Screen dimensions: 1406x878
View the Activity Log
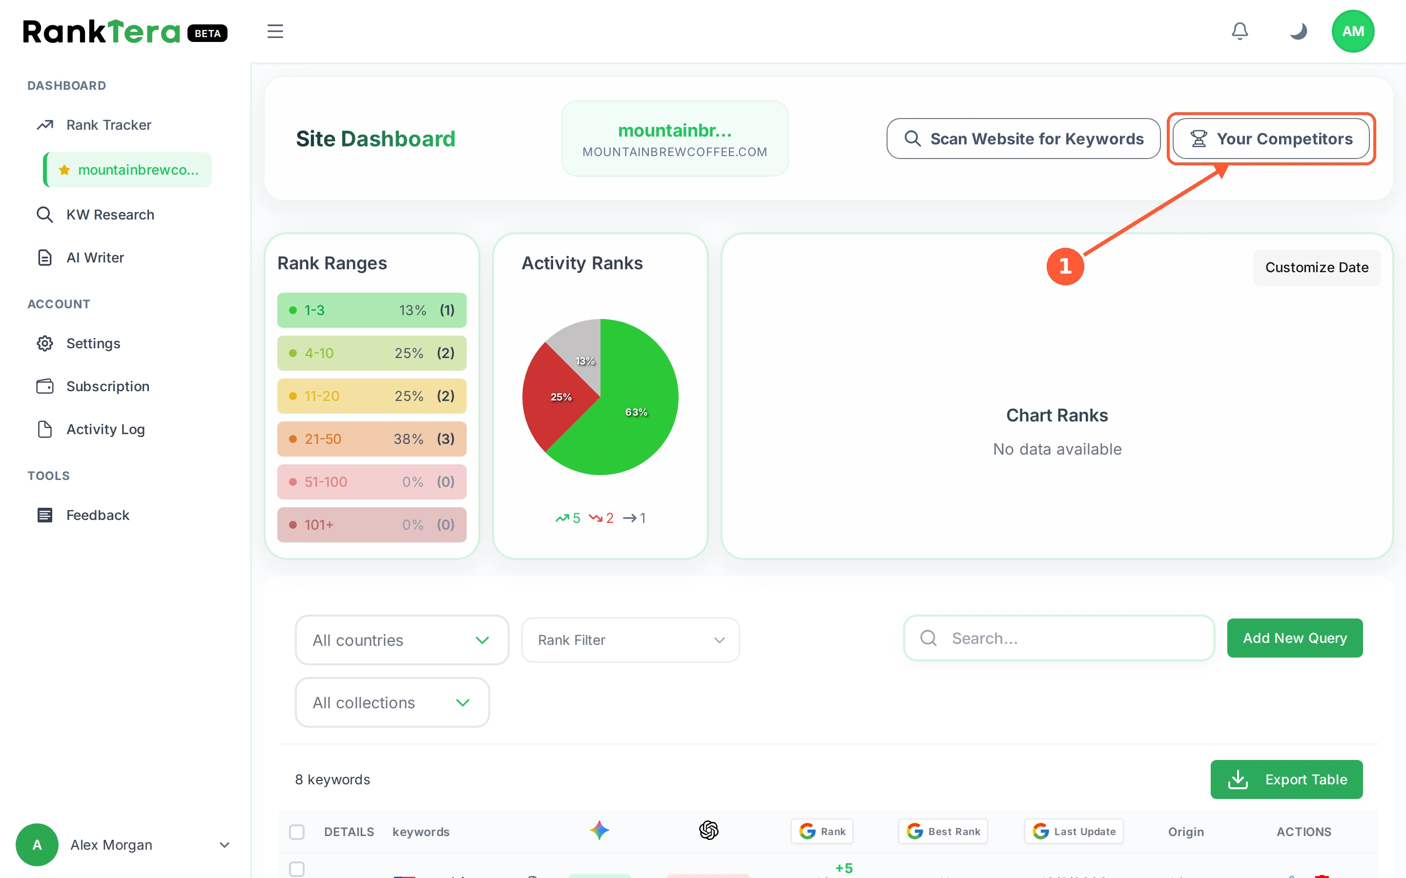(106, 429)
